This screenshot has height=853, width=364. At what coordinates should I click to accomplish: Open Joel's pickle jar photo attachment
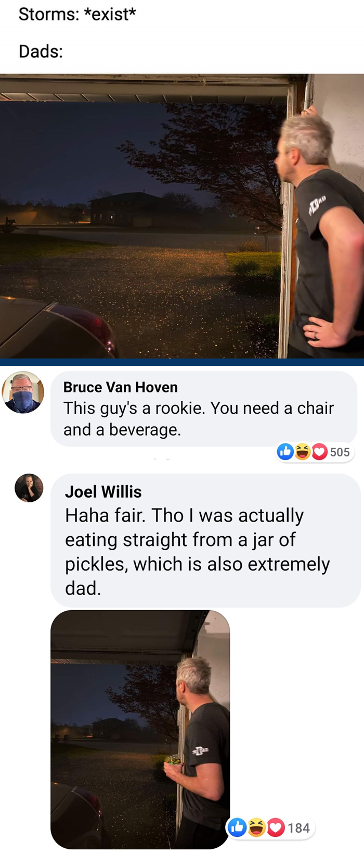pos(140,730)
